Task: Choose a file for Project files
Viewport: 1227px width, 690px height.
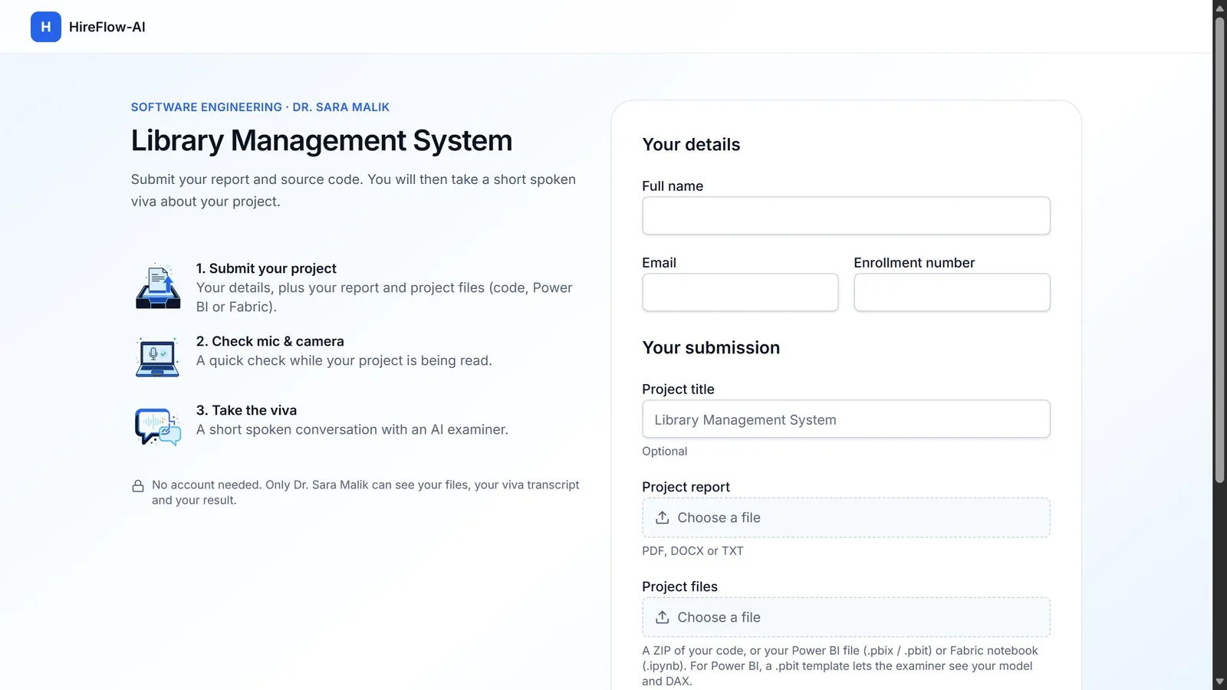Action: (x=846, y=617)
